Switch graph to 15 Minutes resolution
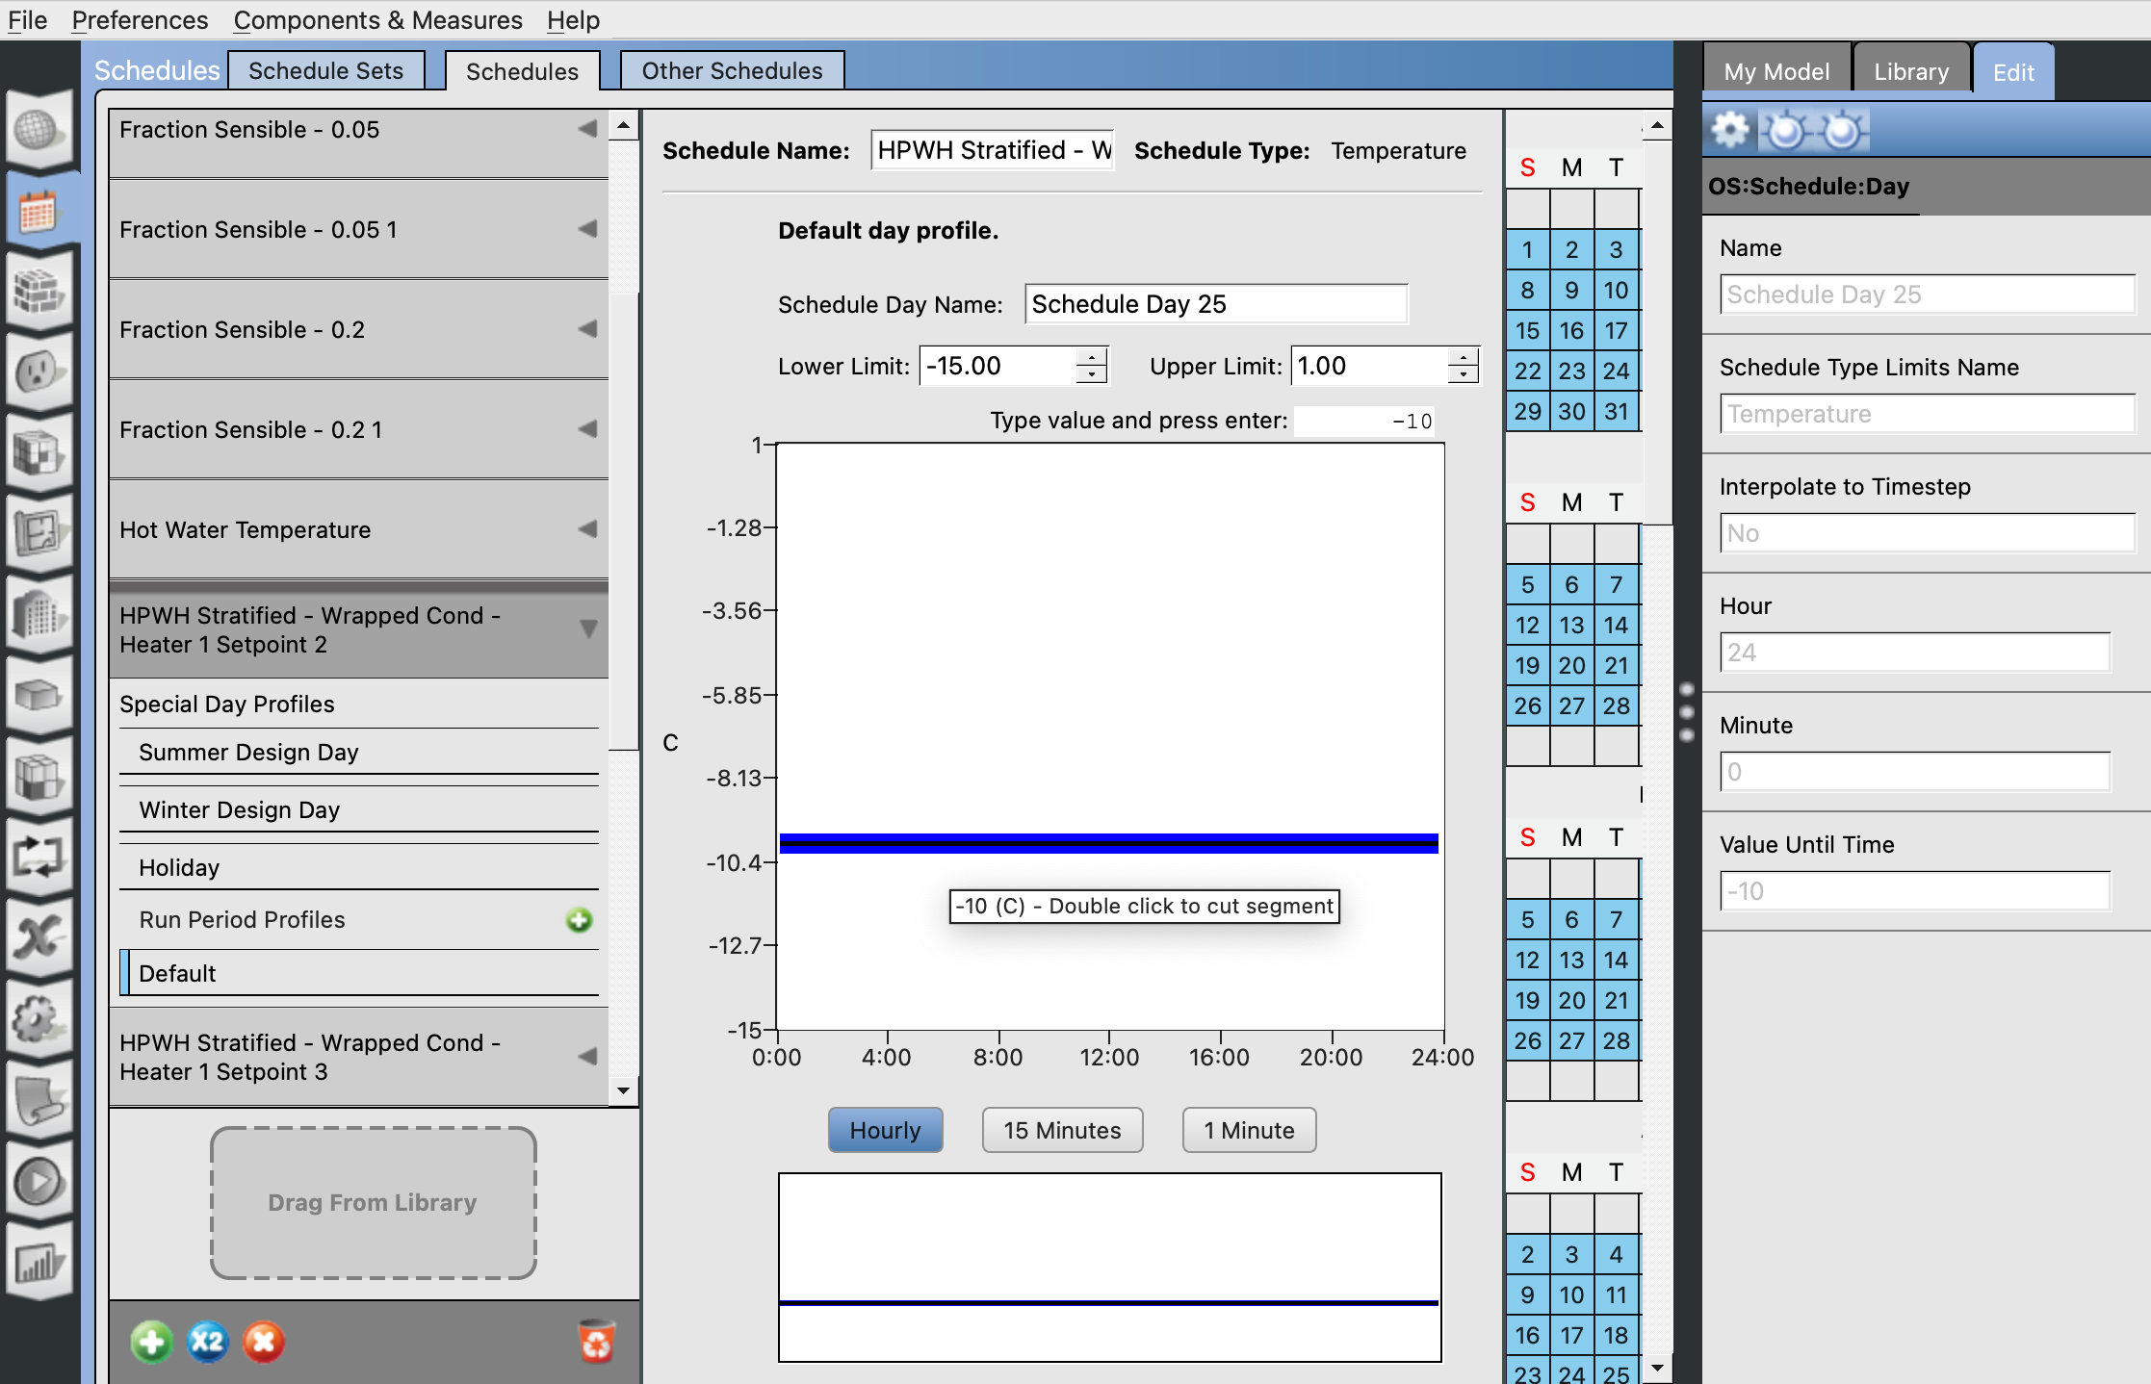The height and width of the screenshot is (1384, 2151). pos(1062,1130)
